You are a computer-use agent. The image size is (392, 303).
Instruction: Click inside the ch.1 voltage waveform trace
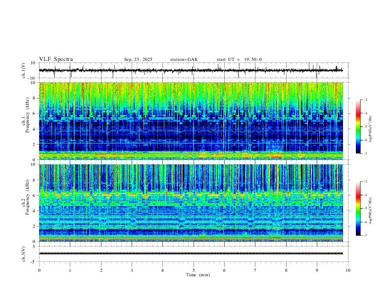[191, 70]
